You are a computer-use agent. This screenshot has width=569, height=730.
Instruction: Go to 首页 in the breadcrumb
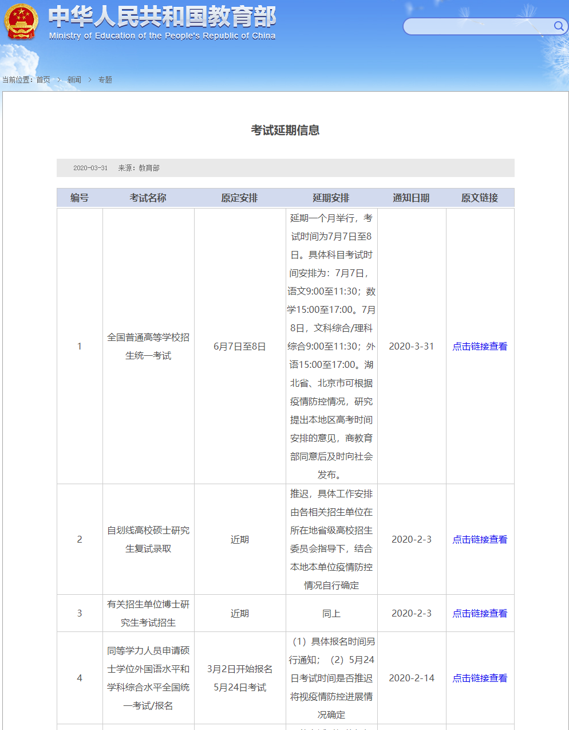pyautogui.click(x=44, y=80)
